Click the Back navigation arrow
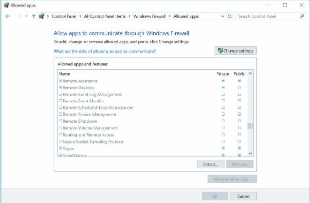The height and width of the screenshot is (203, 310). point(8,16)
